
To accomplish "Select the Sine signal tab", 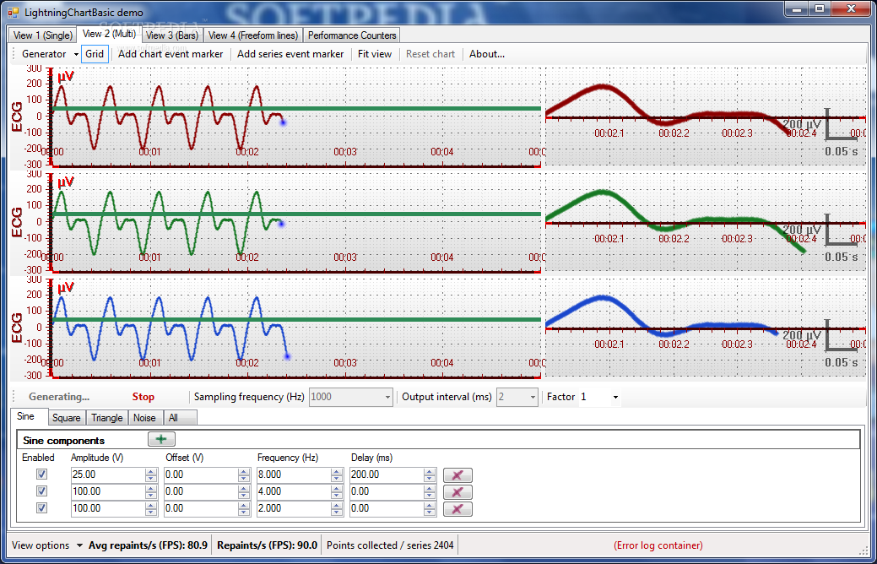I will tap(25, 416).
